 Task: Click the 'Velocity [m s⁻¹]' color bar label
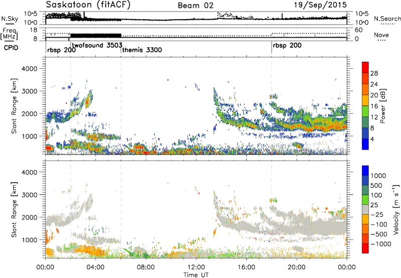pos(396,209)
